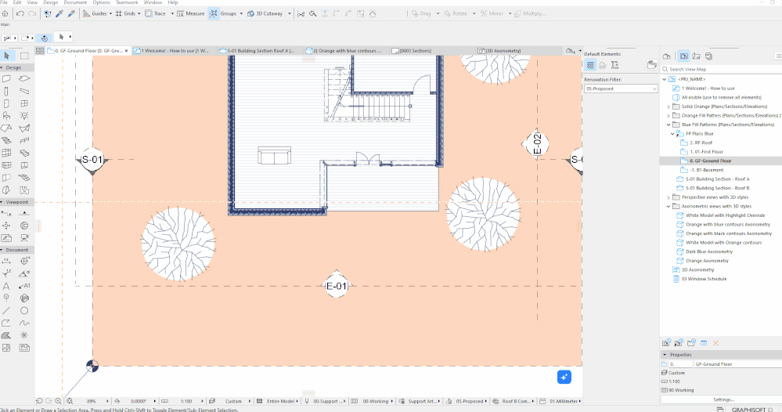The width and height of the screenshot is (782, 412).
Task: Click the tab overview grid icon
Action: coord(40,51)
